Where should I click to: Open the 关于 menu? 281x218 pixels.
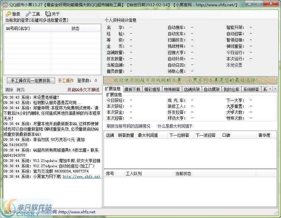pos(52,14)
